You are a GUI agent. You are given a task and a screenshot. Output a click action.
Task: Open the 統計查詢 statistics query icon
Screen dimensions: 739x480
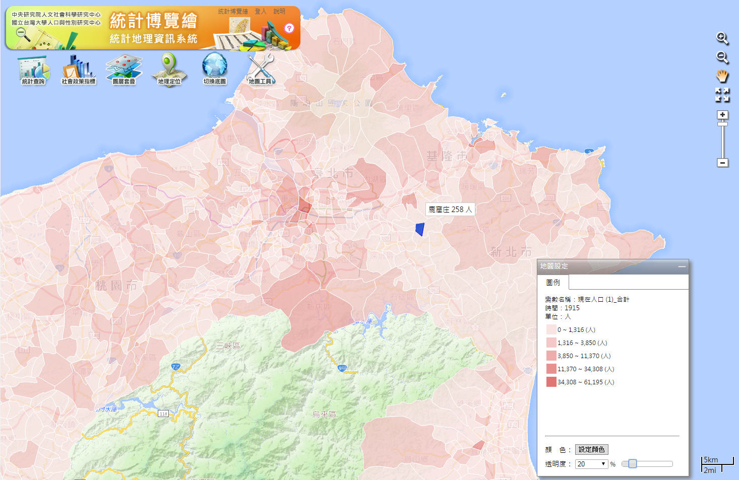click(34, 70)
